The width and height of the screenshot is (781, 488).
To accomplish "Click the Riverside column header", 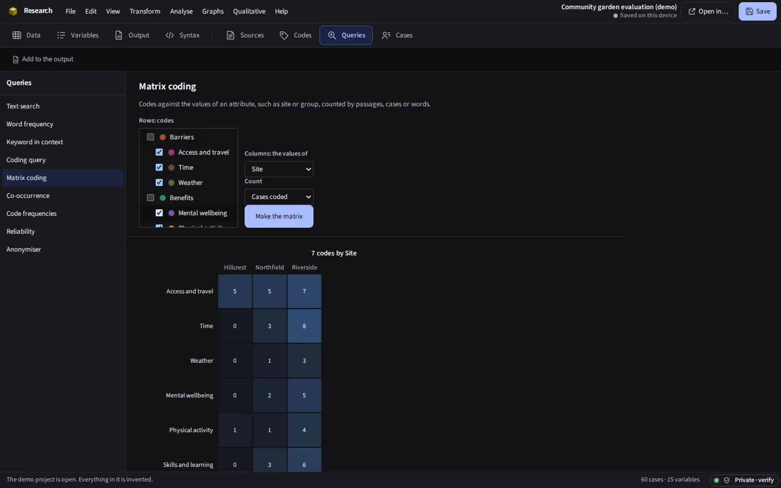I will pos(304,267).
